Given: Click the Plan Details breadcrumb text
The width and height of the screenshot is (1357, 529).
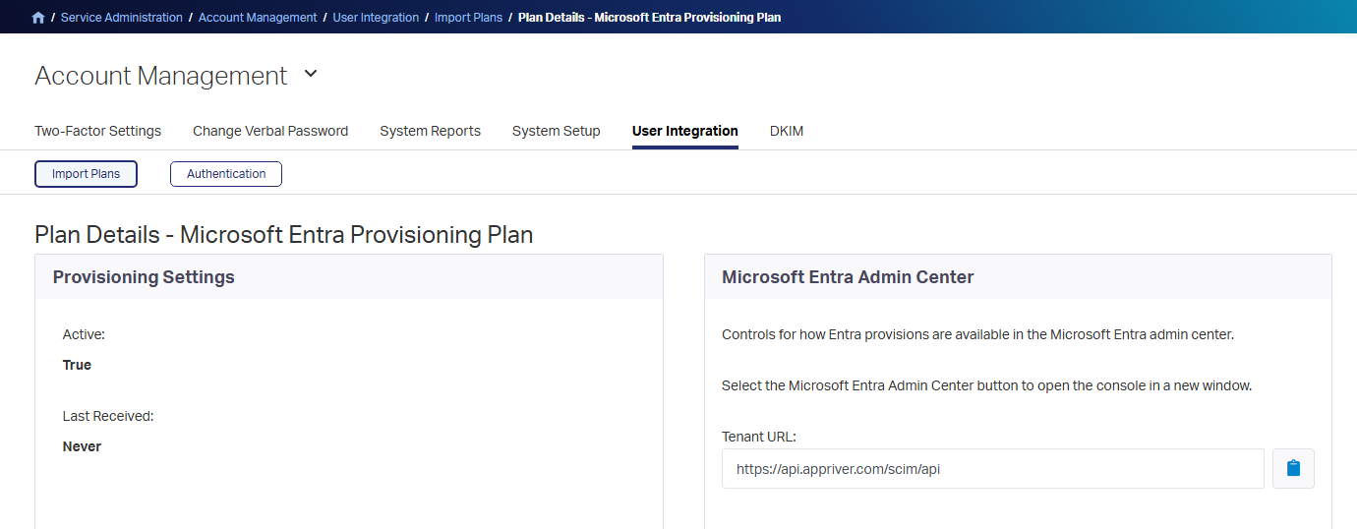Looking at the screenshot, I should [649, 18].
